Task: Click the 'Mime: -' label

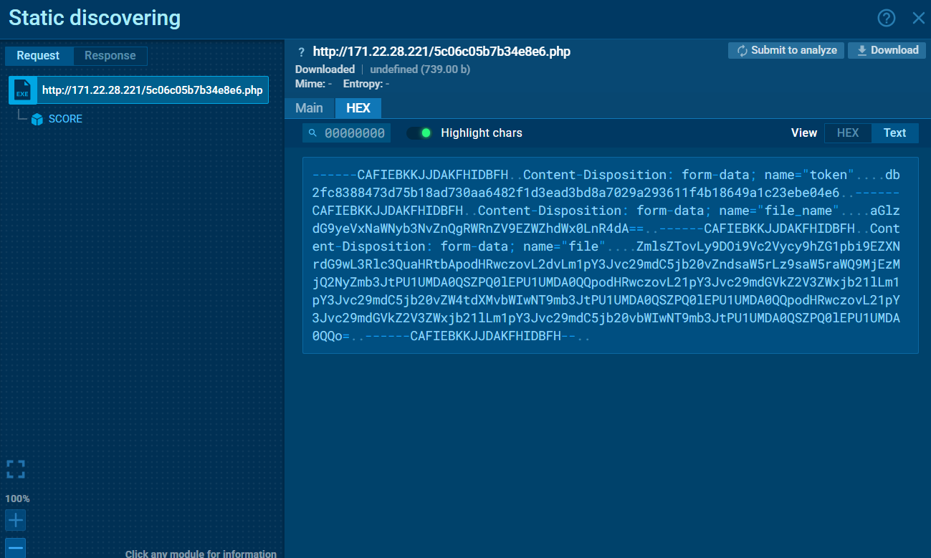Action: [313, 84]
